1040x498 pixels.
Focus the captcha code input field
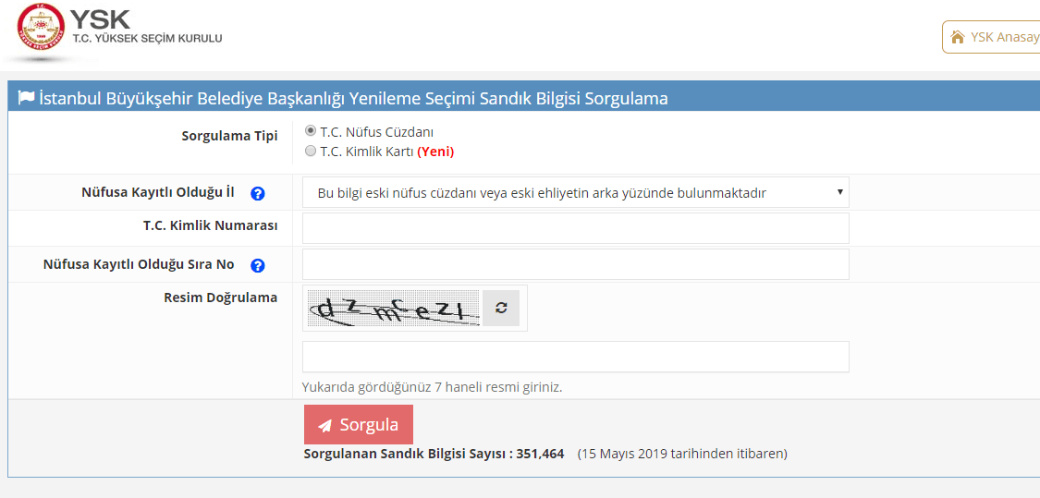click(575, 357)
